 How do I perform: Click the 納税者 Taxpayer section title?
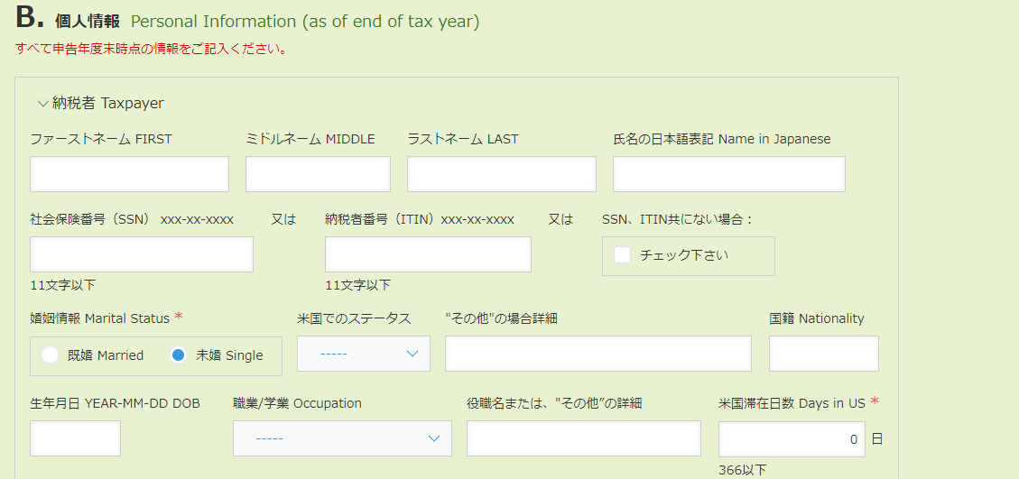click(108, 104)
